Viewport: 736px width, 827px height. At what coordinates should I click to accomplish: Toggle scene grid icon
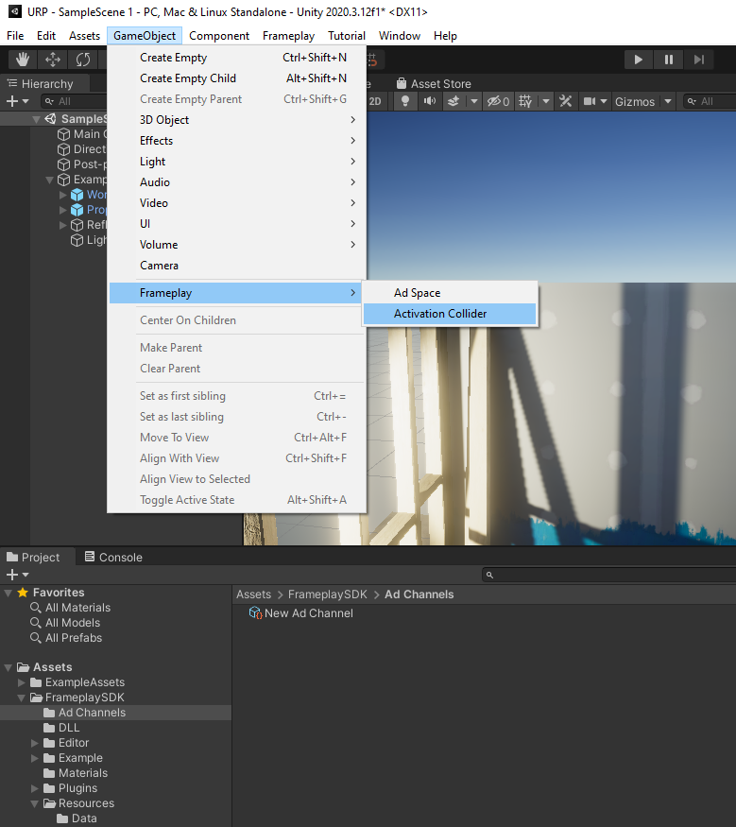coord(525,101)
